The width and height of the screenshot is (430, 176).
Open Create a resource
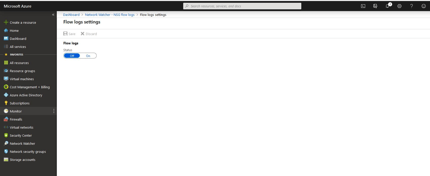(x=23, y=22)
